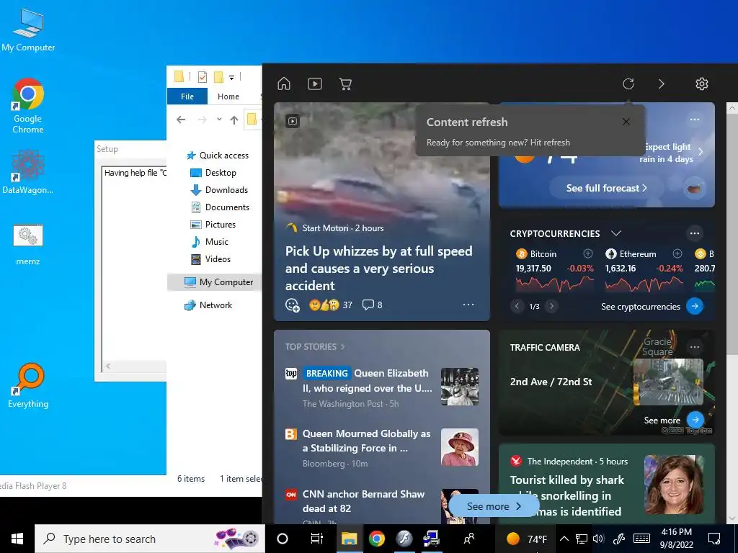Select DataWagon desktop shortcut

[x=28, y=172]
